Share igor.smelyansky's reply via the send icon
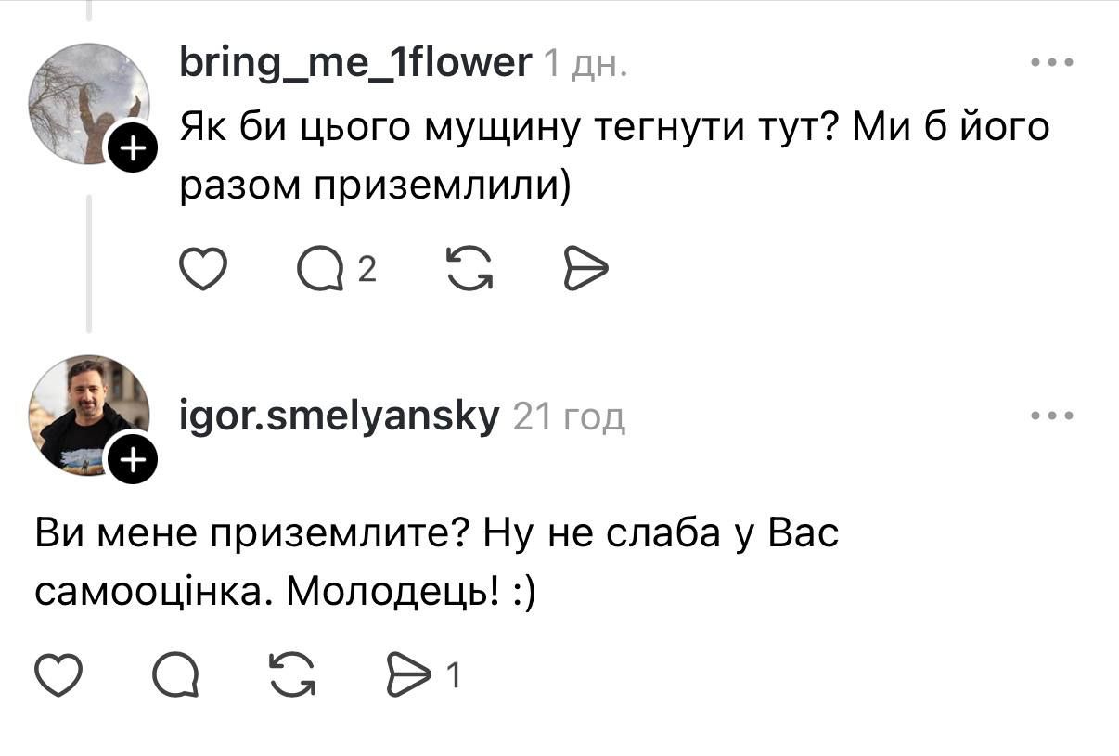 (406, 675)
